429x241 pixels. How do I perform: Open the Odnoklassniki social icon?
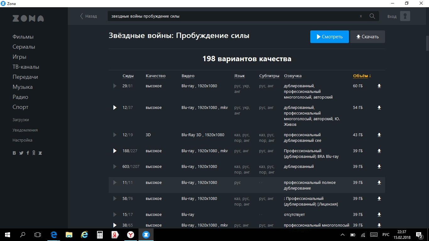point(34,153)
